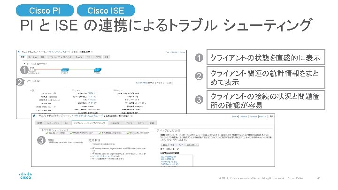Click the IP Address Assignment status step
Viewport: 338px width, 190px height.
[x=110, y=133]
